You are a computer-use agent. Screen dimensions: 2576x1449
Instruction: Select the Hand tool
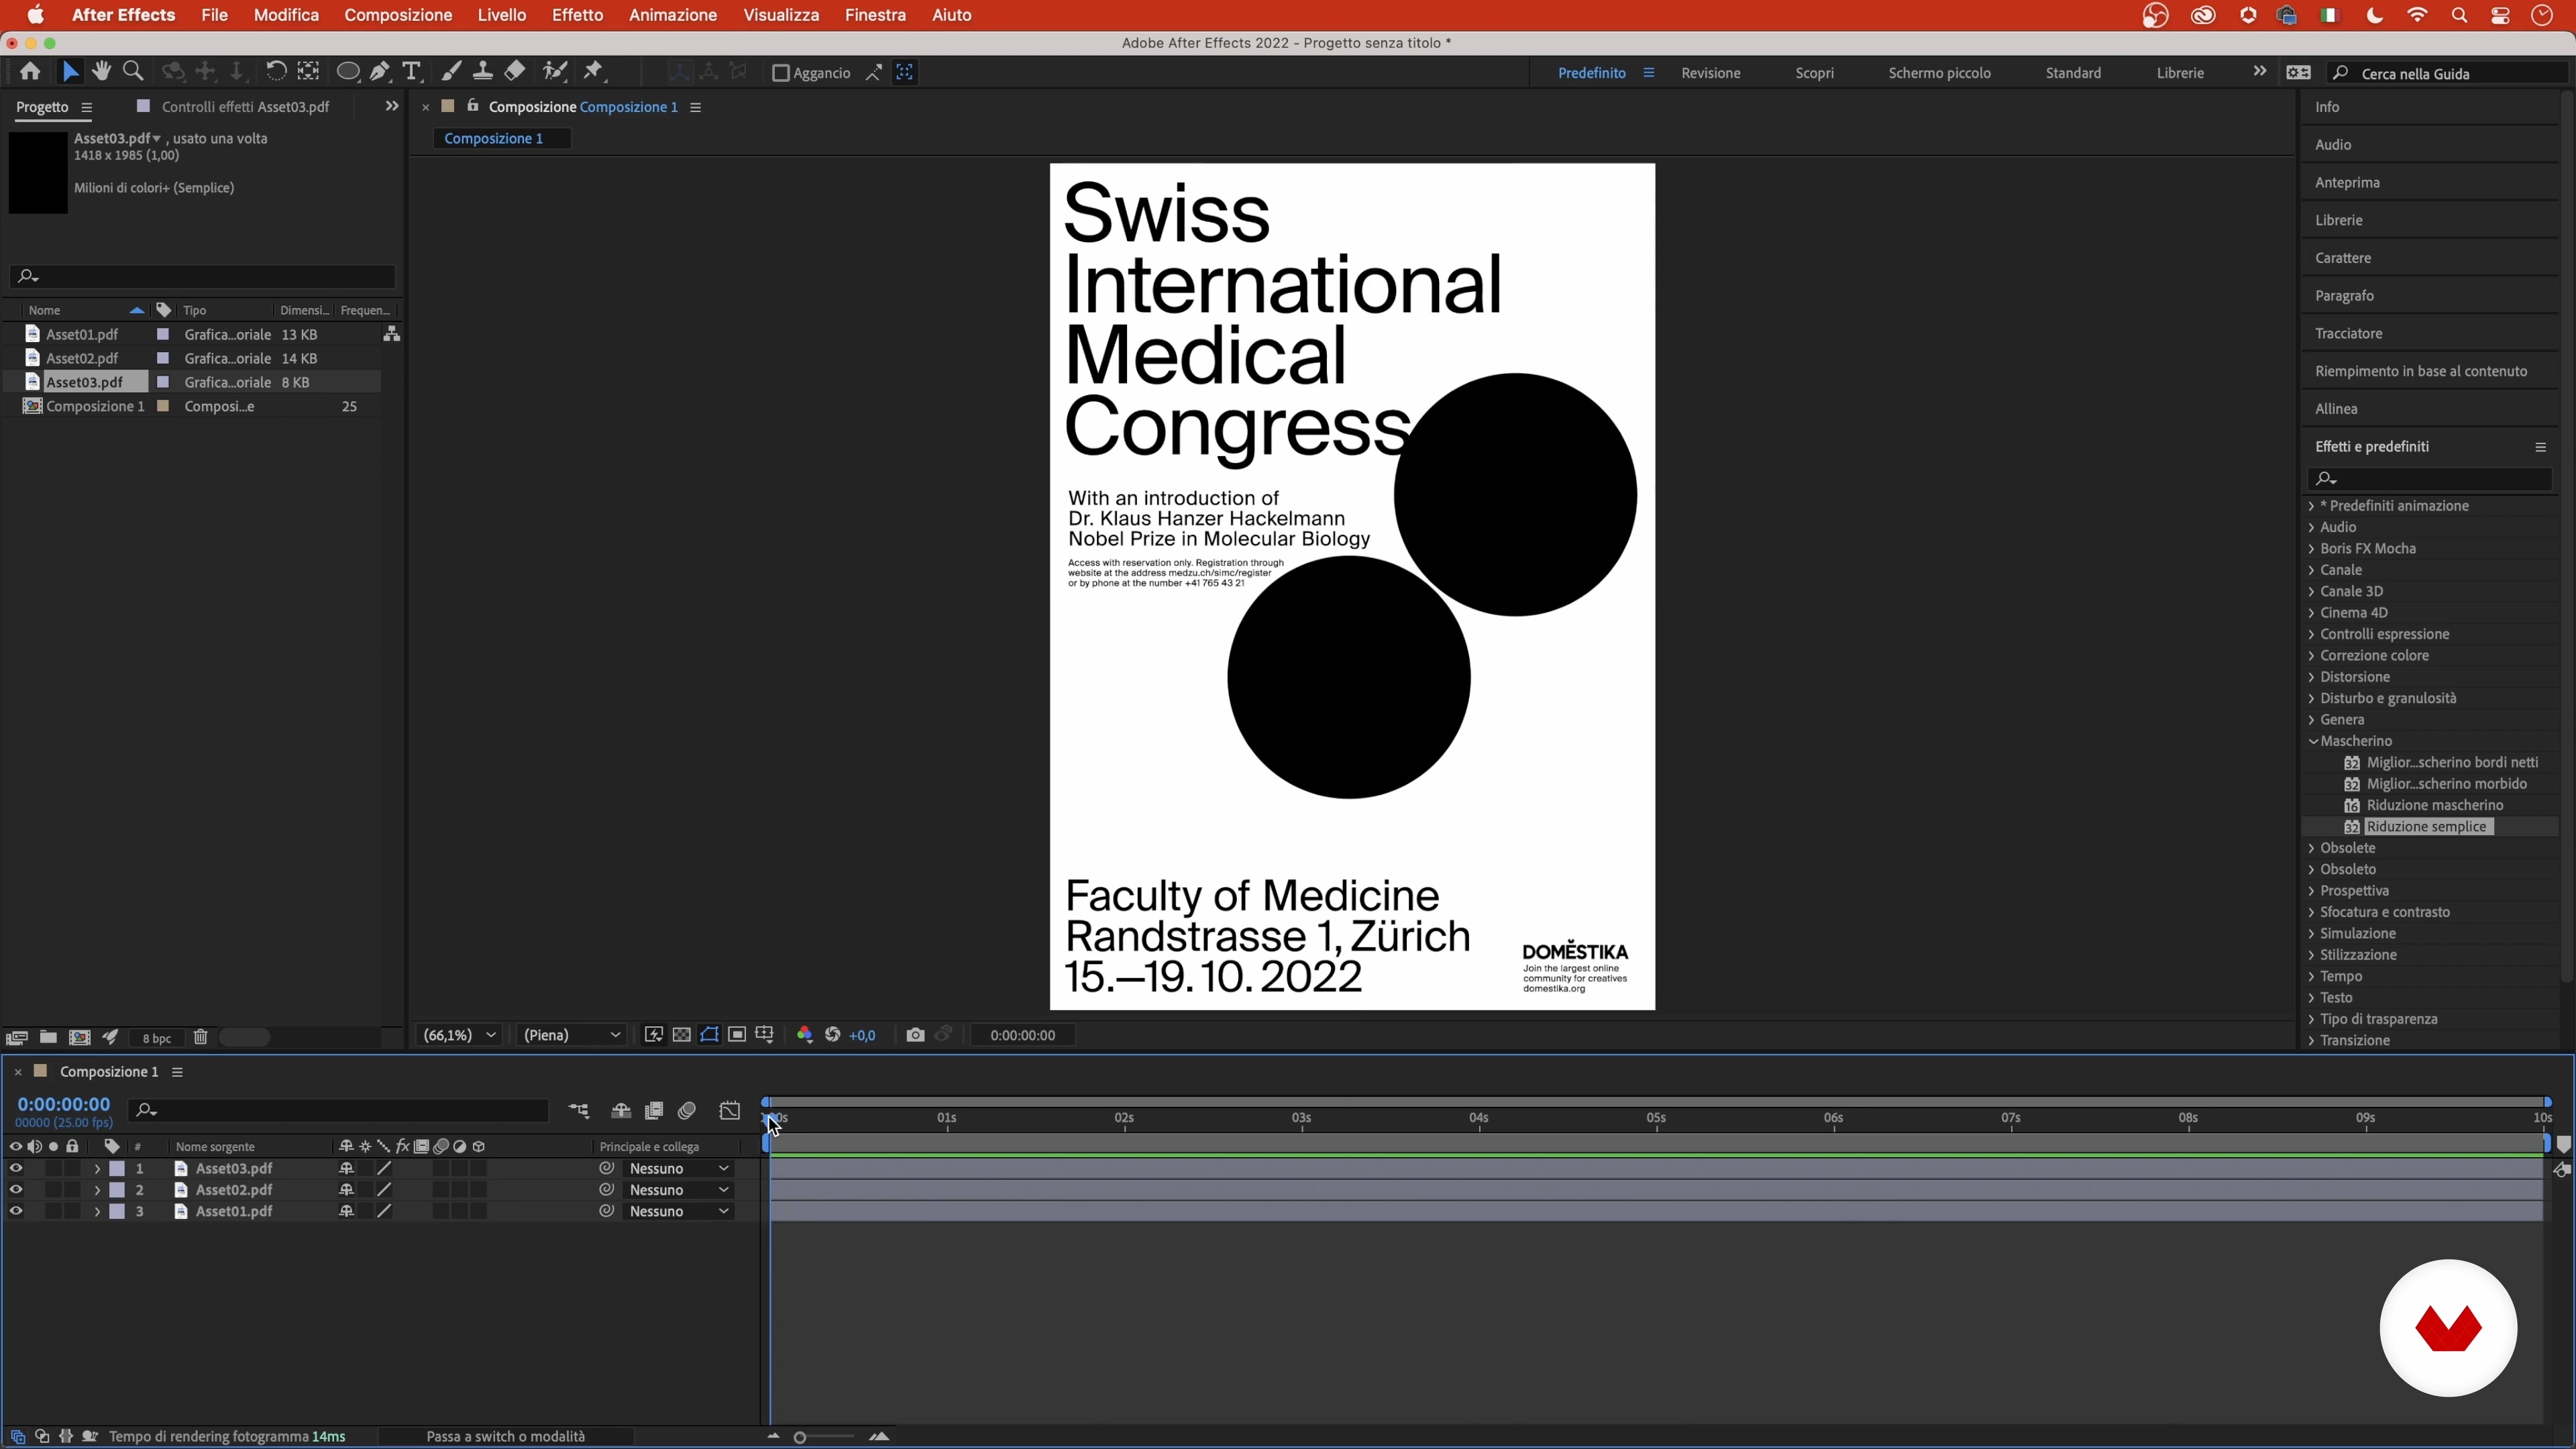101,72
